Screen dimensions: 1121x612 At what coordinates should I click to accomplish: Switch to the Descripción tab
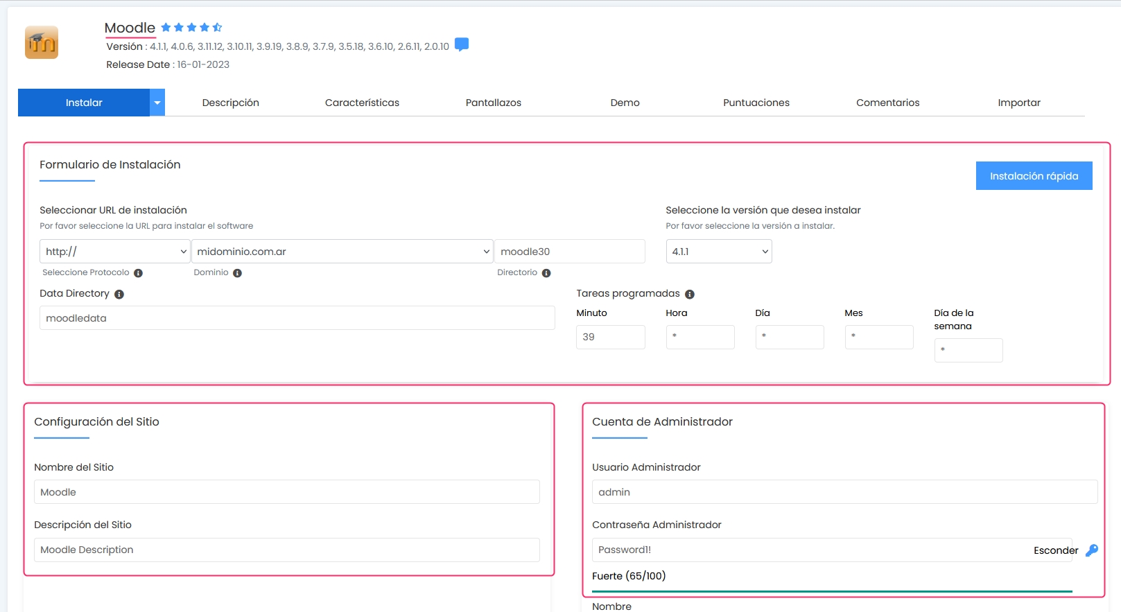click(x=230, y=103)
